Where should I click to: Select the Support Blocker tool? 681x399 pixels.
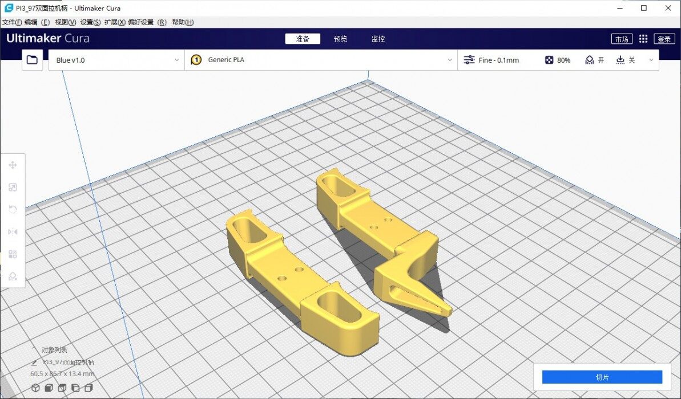pyautogui.click(x=13, y=276)
